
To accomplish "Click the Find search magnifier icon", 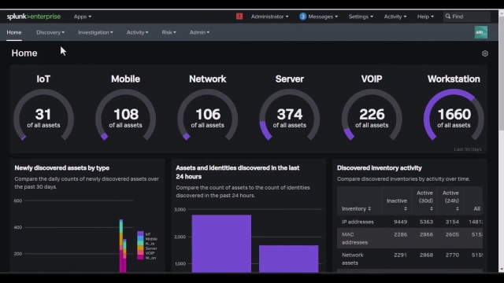I will click(448, 17).
